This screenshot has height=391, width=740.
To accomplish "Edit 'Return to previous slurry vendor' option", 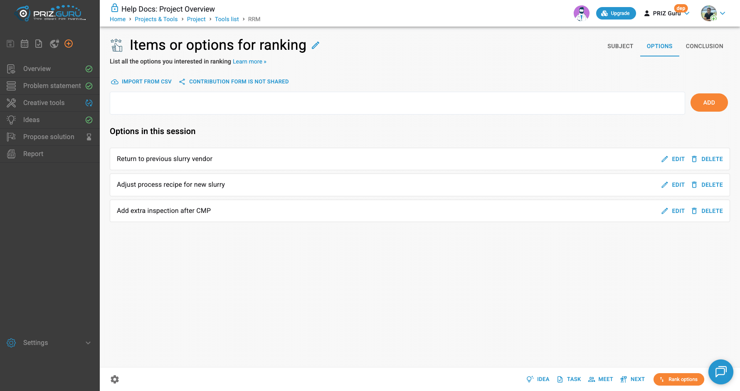I will (673, 159).
